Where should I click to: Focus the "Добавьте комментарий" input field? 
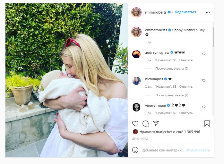click(x=163, y=150)
